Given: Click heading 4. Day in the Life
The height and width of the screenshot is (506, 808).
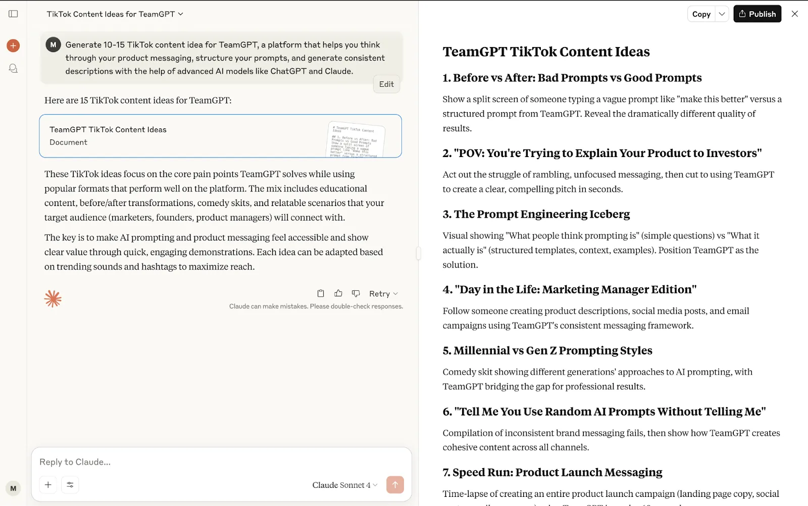Looking at the screenshot, I should pos(570,289).
